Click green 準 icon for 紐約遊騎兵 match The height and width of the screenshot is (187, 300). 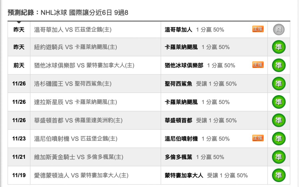(x=279, y=47)
